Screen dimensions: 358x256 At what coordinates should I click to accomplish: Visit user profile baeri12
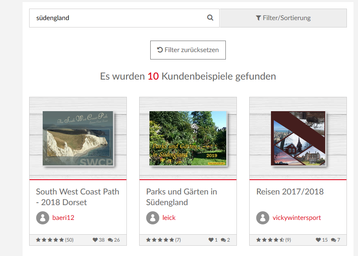tap(63, 218)
